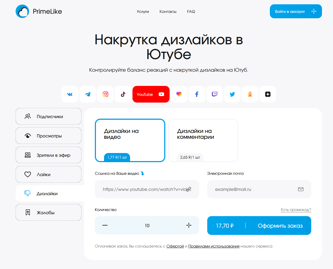The height and width of the screenshot is (269, 333).
Task: Click the 17,70 ₽ total price
Action: [225, 226]
